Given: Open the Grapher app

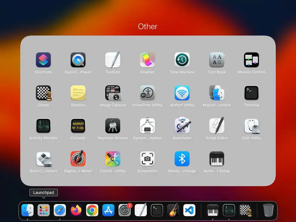Looking at the screenshot, I should [147, 60].
